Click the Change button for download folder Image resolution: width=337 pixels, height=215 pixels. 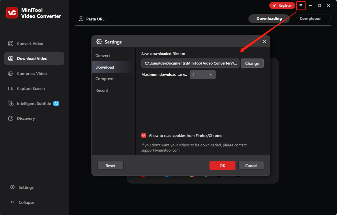pyautogui.click(x=252, y=63)
